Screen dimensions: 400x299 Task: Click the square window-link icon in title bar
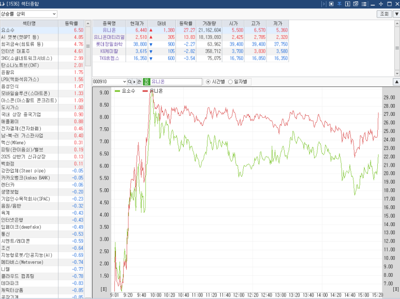click(331, 4)
